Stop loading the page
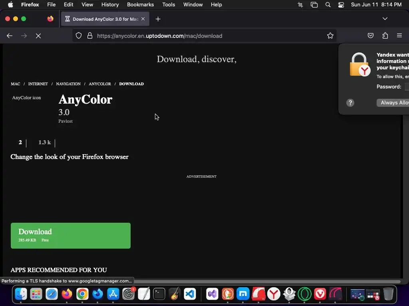 (38, 36)
